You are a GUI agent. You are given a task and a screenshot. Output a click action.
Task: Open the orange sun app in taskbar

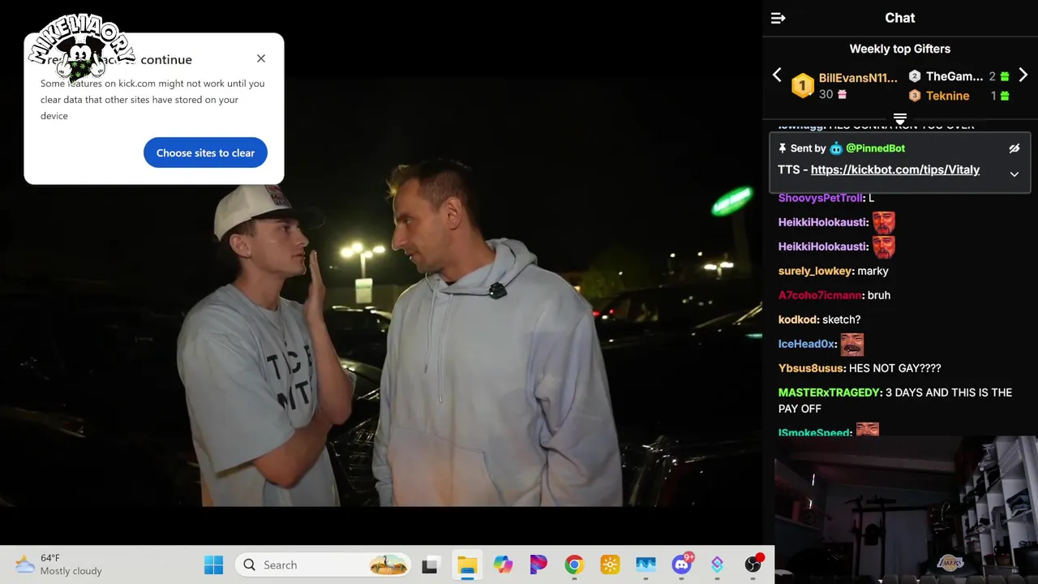pos(610,565)
